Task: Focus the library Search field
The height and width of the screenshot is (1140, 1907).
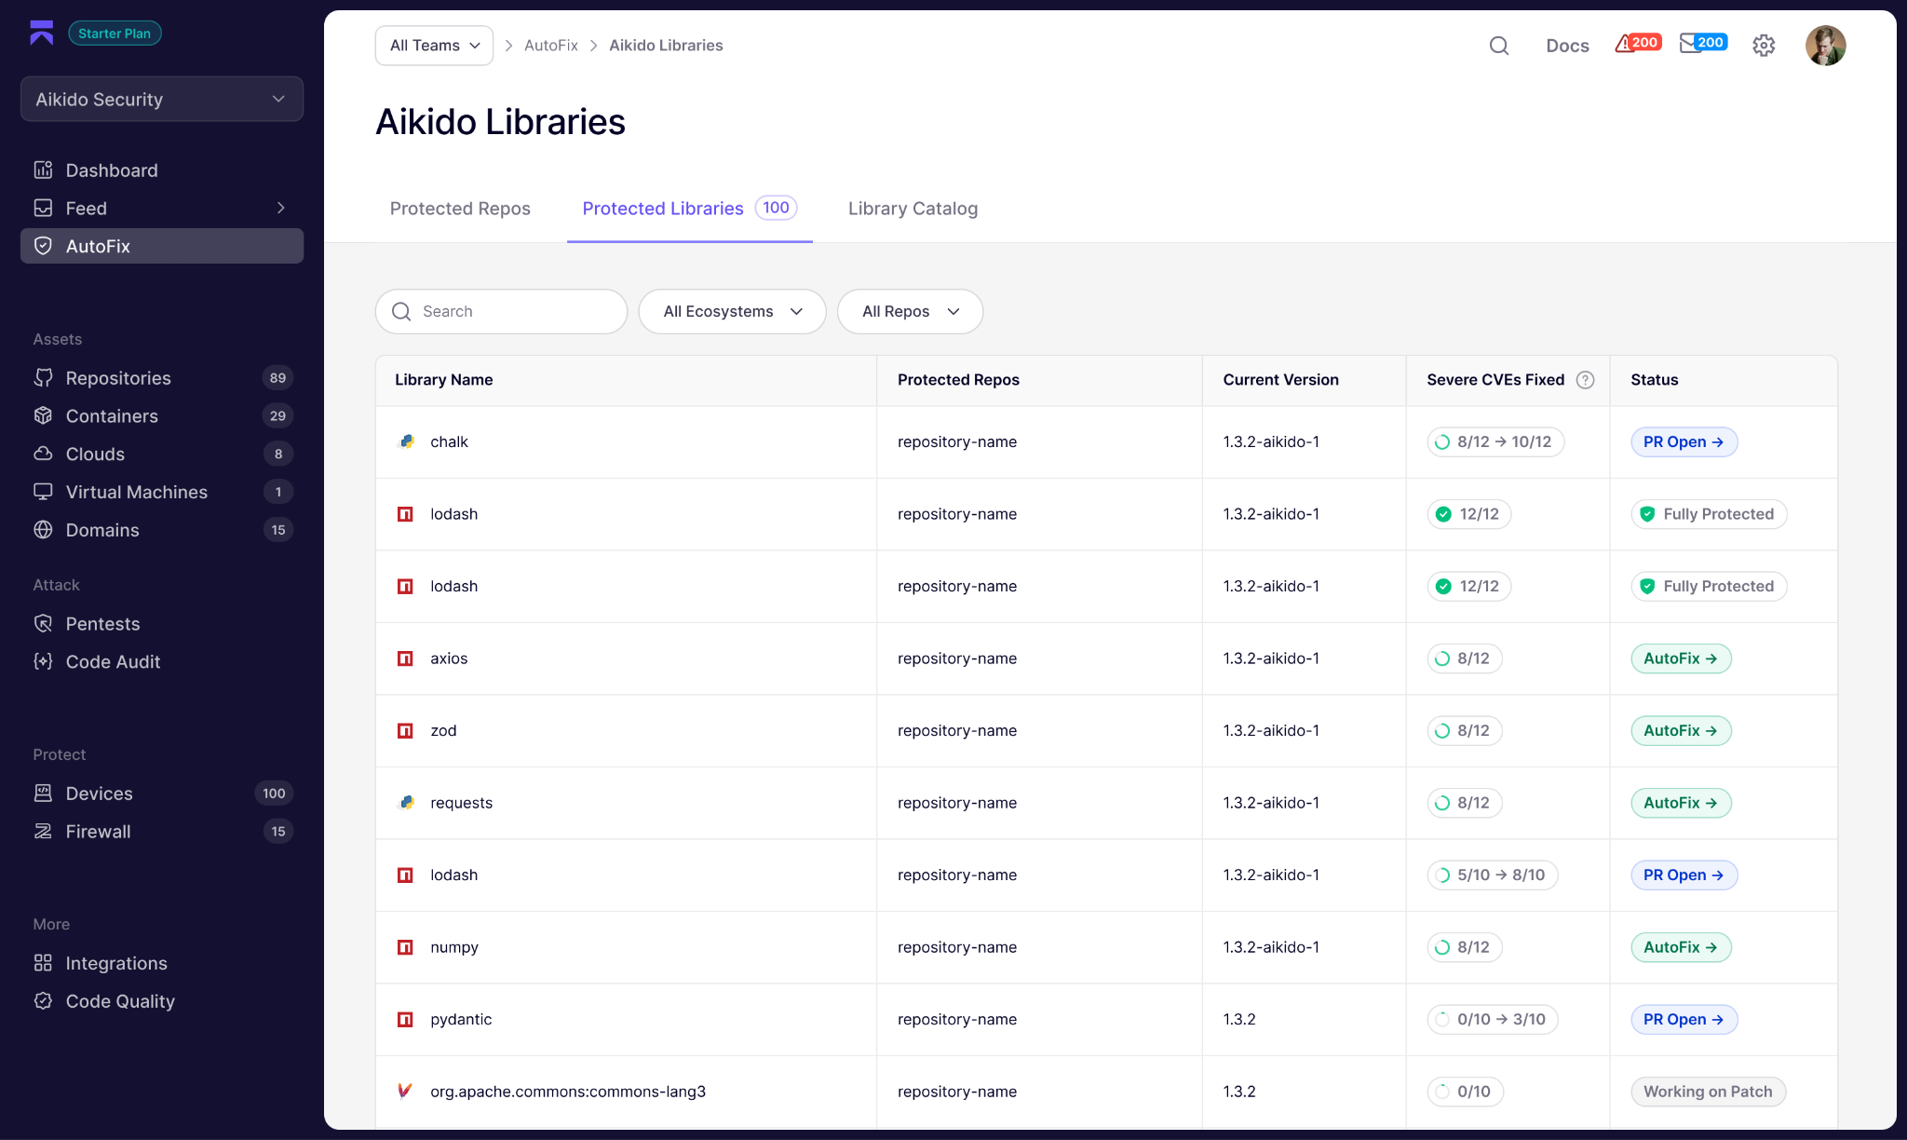Action: (501, 311)
